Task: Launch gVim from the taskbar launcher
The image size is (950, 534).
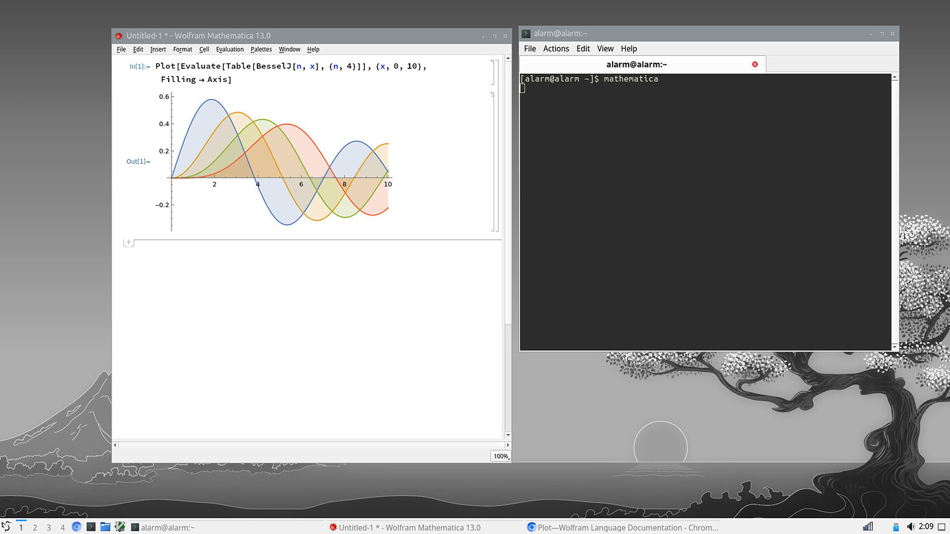Action: click(x=120, y=526)
